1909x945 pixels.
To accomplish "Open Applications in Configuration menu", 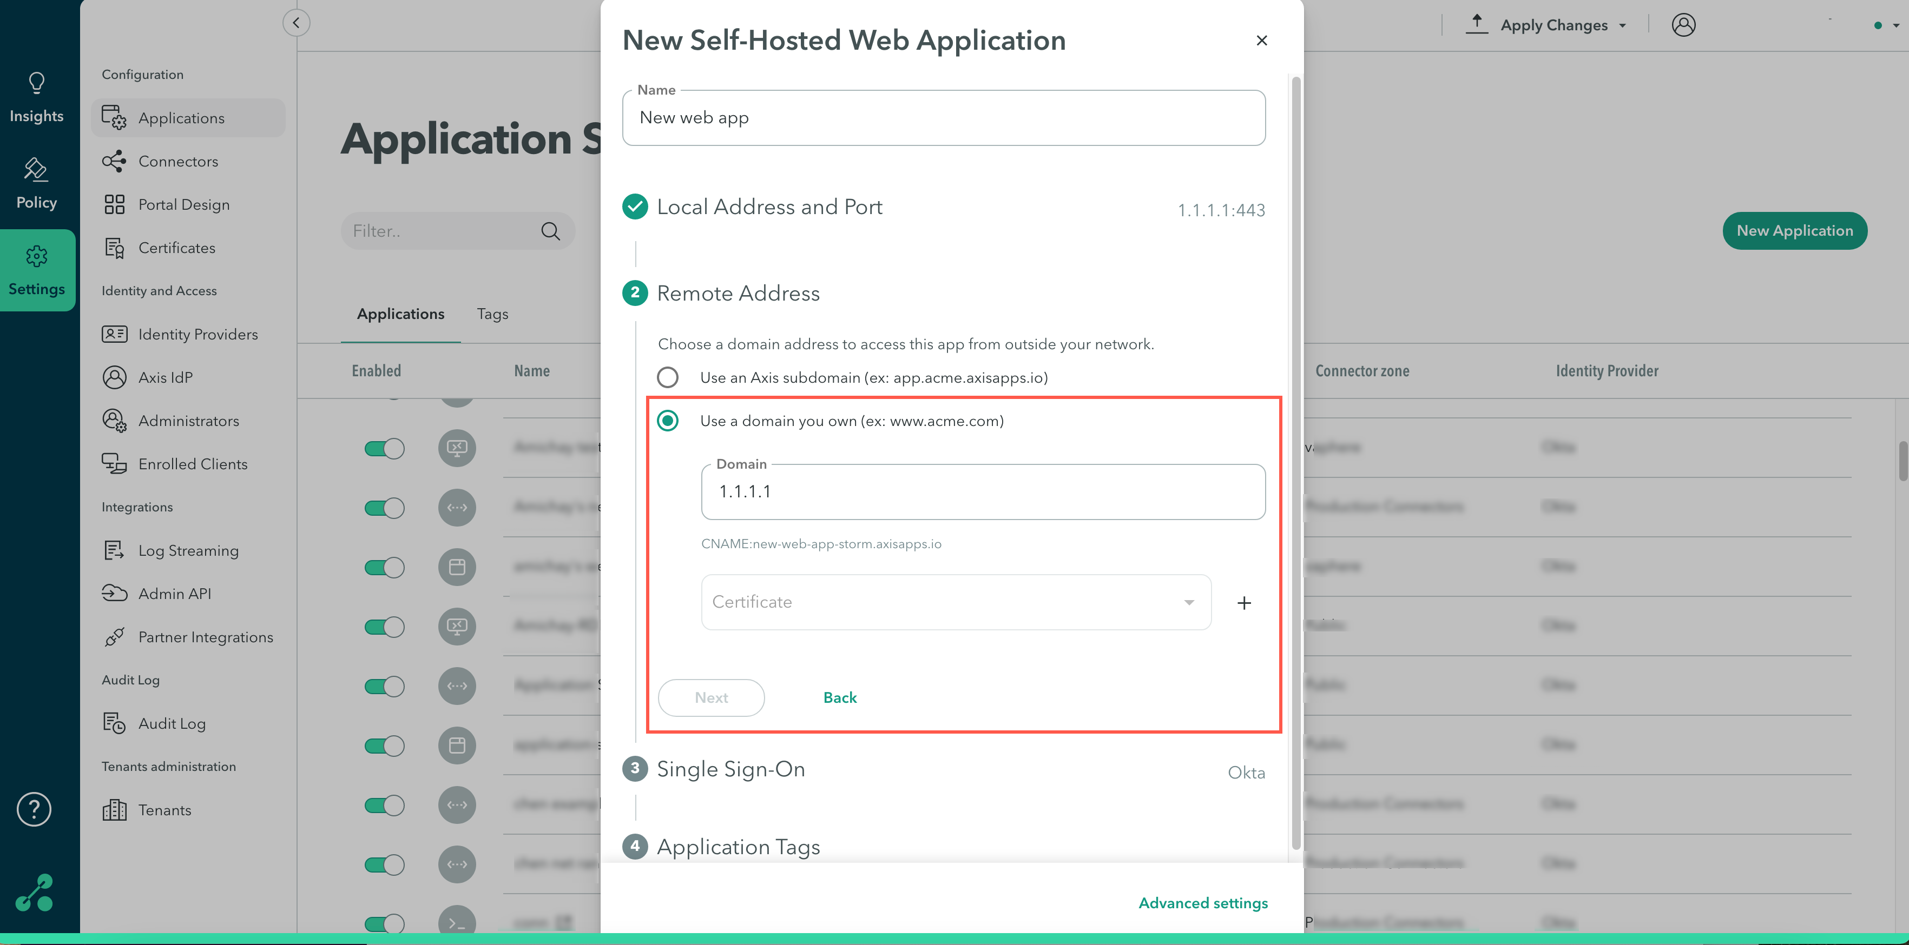I will (x=187, y=118).
